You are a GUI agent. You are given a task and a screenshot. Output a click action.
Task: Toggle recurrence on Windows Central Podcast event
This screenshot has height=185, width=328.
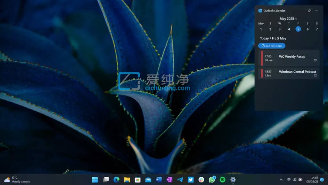click(x=316, y=75)
